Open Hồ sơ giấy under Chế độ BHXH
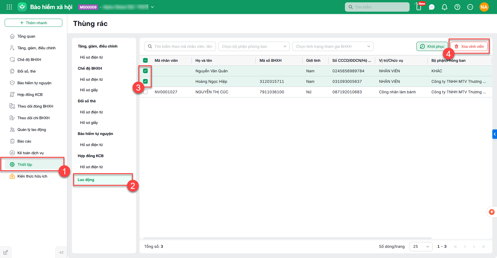Viewport: 497px width, 258px height. coord(89,90)
